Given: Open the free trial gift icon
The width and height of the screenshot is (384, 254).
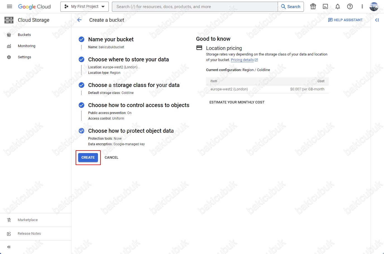Looking at the screenshot, I should (x=313, y=6).
